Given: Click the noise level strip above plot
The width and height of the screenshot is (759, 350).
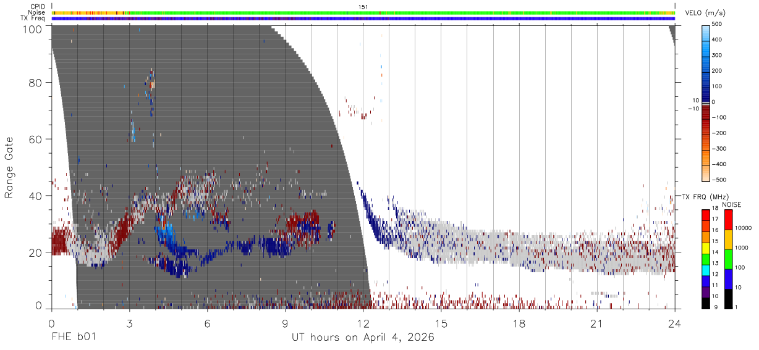Looking at the screenshot, I should click(363, 12).
